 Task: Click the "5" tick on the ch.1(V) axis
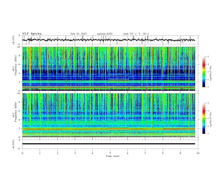pos(20,35)
